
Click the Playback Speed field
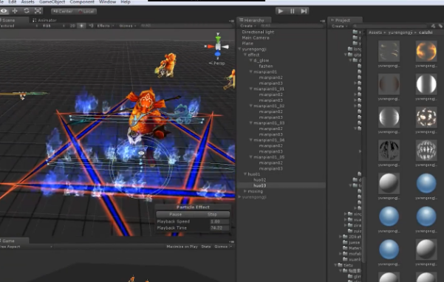click(x=219, y=221)
